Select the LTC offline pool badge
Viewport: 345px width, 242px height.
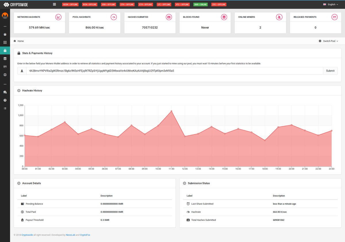(x=164, y=5)
